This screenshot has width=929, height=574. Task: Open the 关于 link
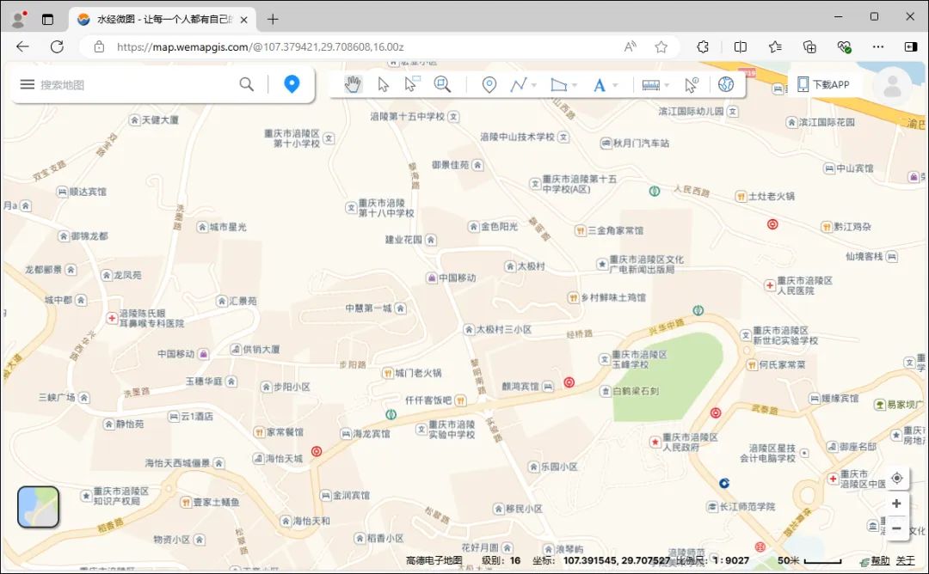pos(905,560)
